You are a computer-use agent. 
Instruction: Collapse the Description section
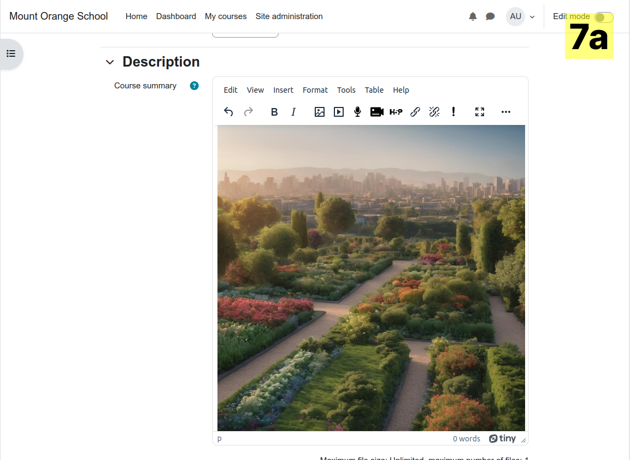pos(110,62)
